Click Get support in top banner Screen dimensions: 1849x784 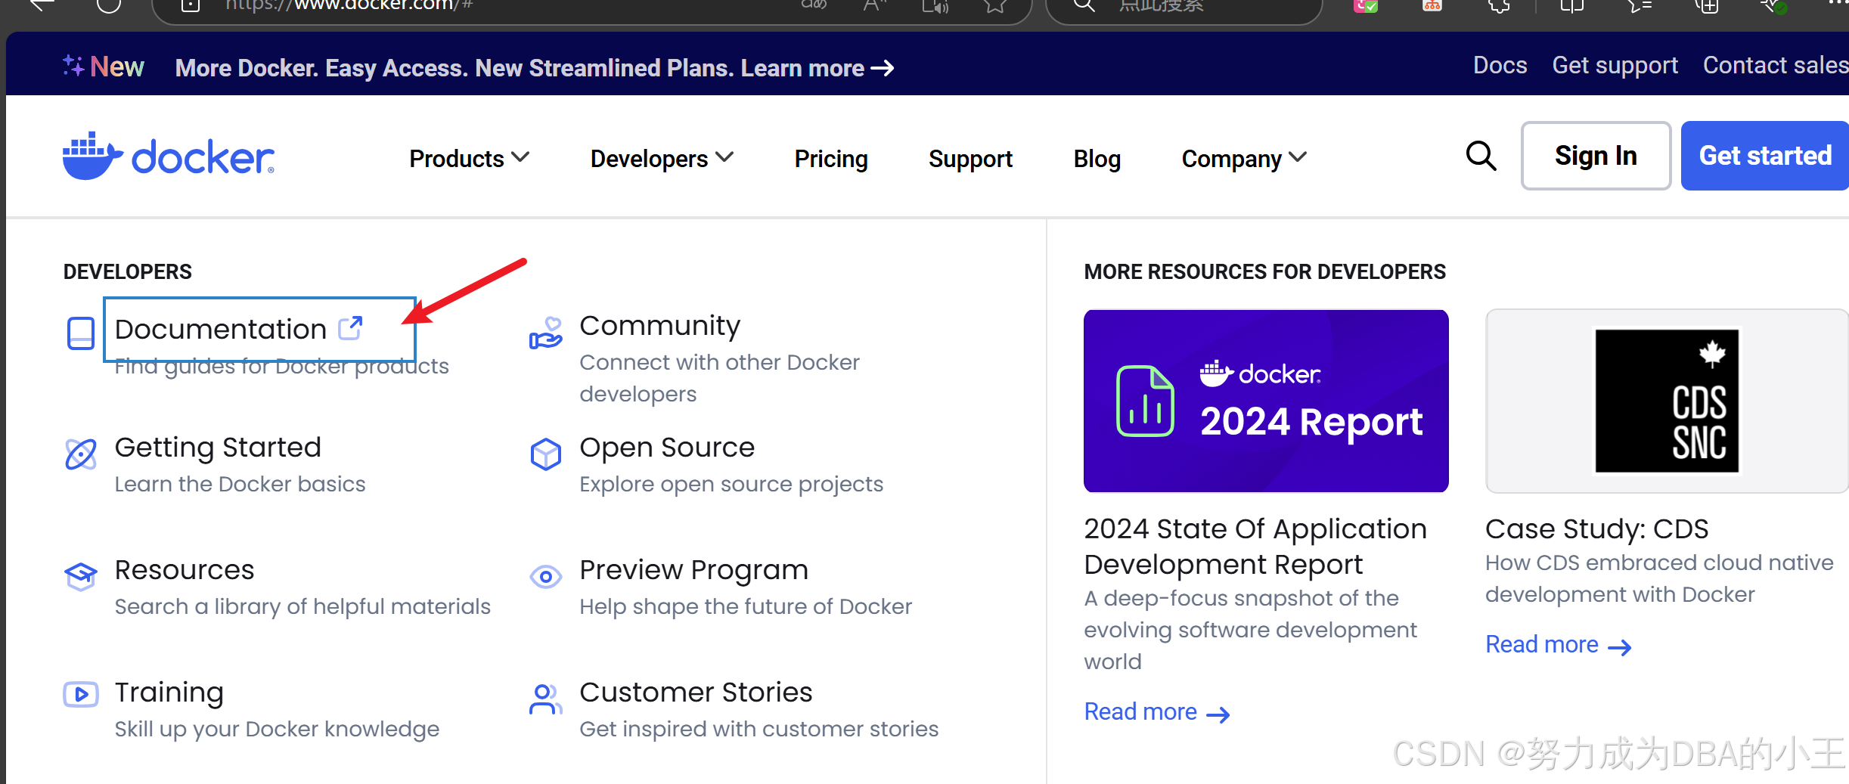click(x=1615, y=65)
